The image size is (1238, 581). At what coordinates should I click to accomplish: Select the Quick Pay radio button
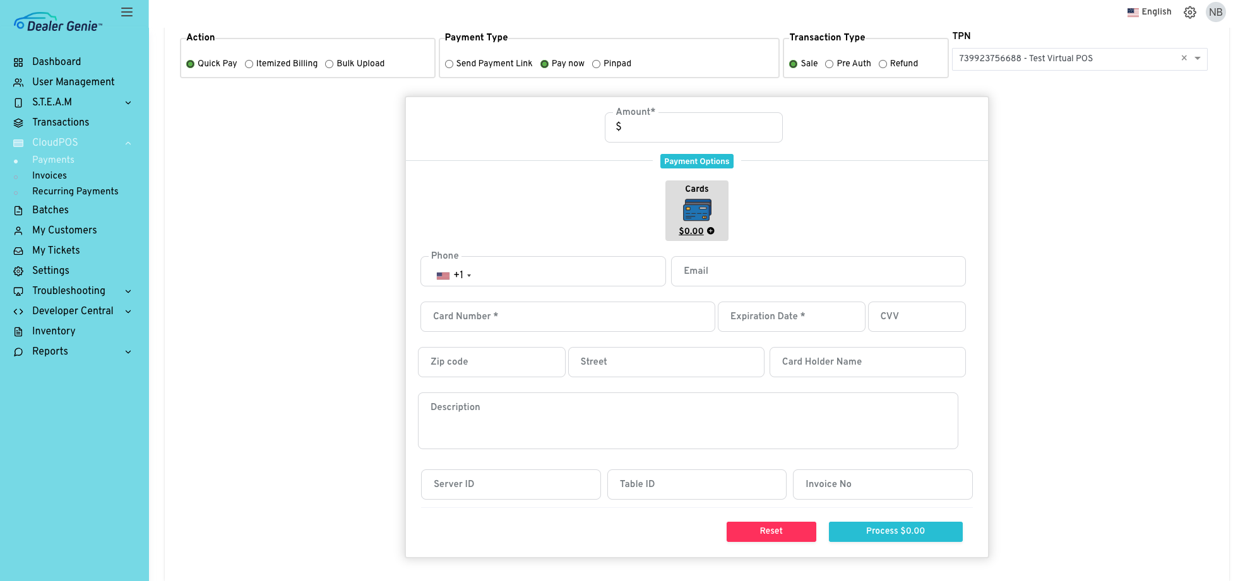[x=190, y=64]
